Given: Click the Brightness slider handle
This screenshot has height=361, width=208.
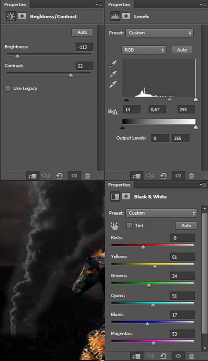Looking at the screenshot, I should (x=17, y=56).
